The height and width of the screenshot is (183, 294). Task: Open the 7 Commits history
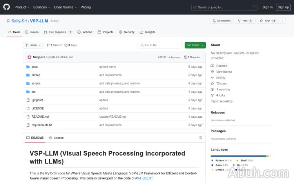[x=194, y=57]
